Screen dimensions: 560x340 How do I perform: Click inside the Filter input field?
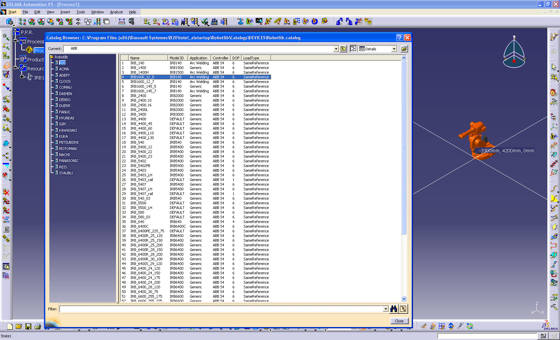click(x=221, y=309)
